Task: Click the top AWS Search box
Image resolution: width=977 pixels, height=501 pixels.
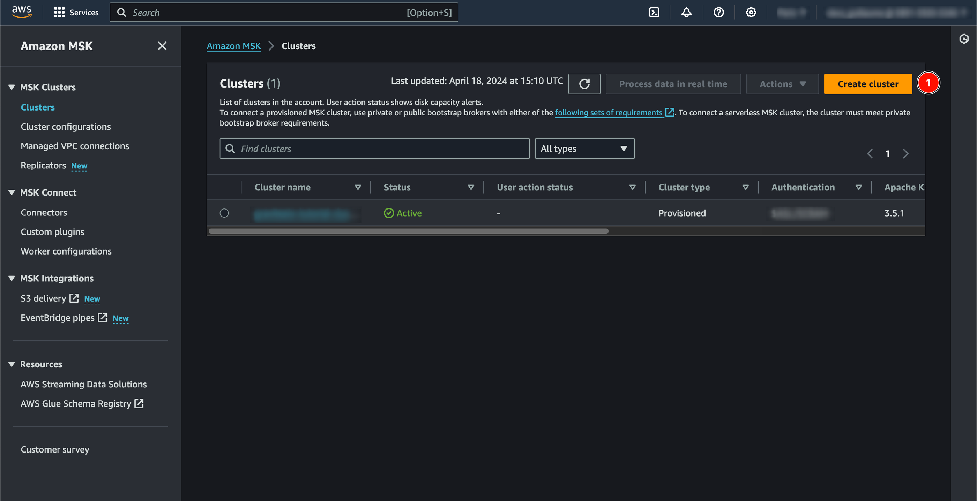Action: tap(284, 13)
